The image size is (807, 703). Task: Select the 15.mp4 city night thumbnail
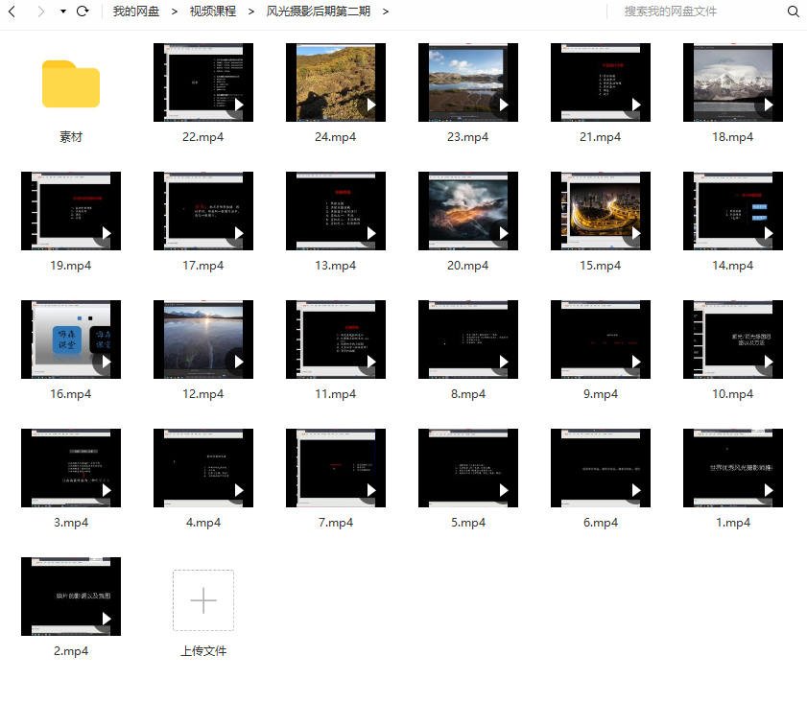coord(601,211)
